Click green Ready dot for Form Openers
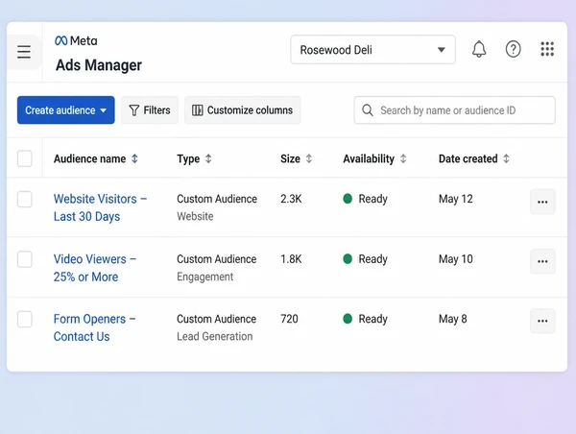Screen dimensions: 576x434 point(348,319)
